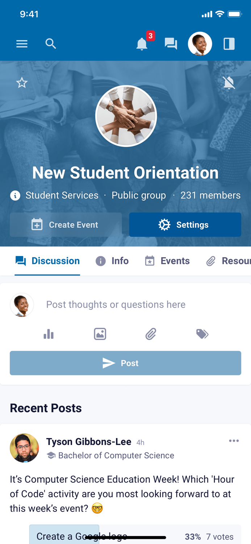Toggle muted group notifications bell
The image size is (251, 544).
(x=229, y=83)
